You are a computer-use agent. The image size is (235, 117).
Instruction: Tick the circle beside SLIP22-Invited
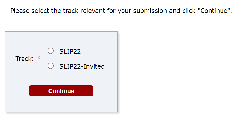point(50,66)
